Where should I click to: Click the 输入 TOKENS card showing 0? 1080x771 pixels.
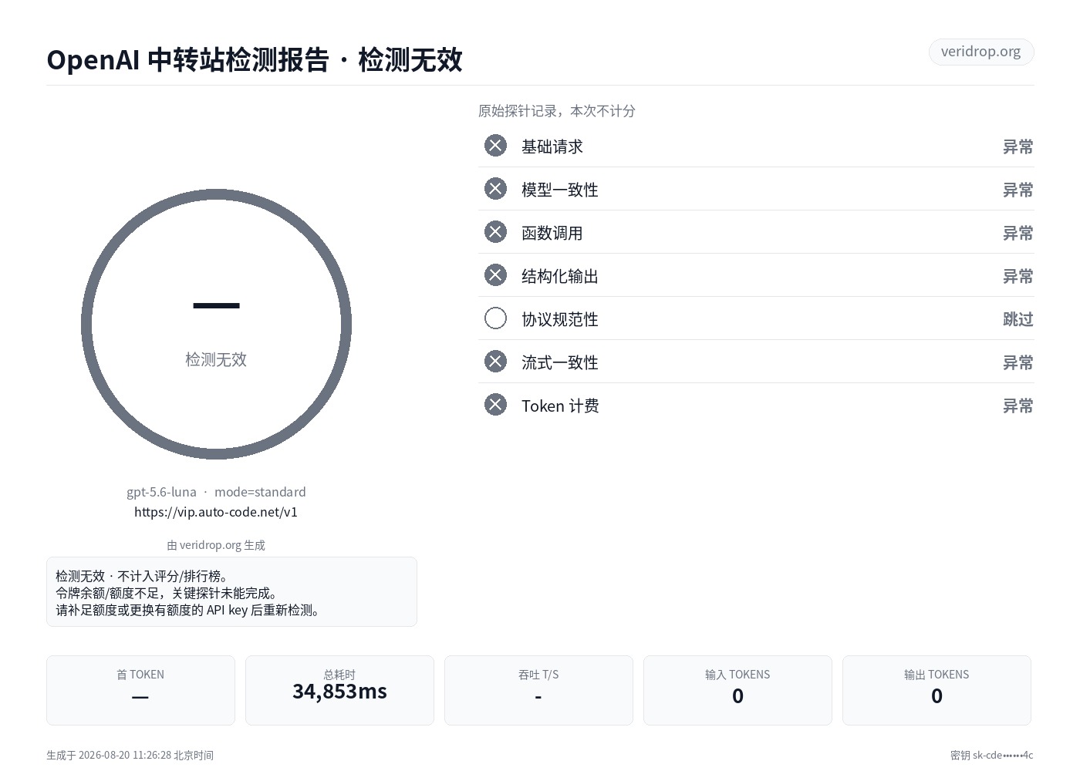(737, 690)
